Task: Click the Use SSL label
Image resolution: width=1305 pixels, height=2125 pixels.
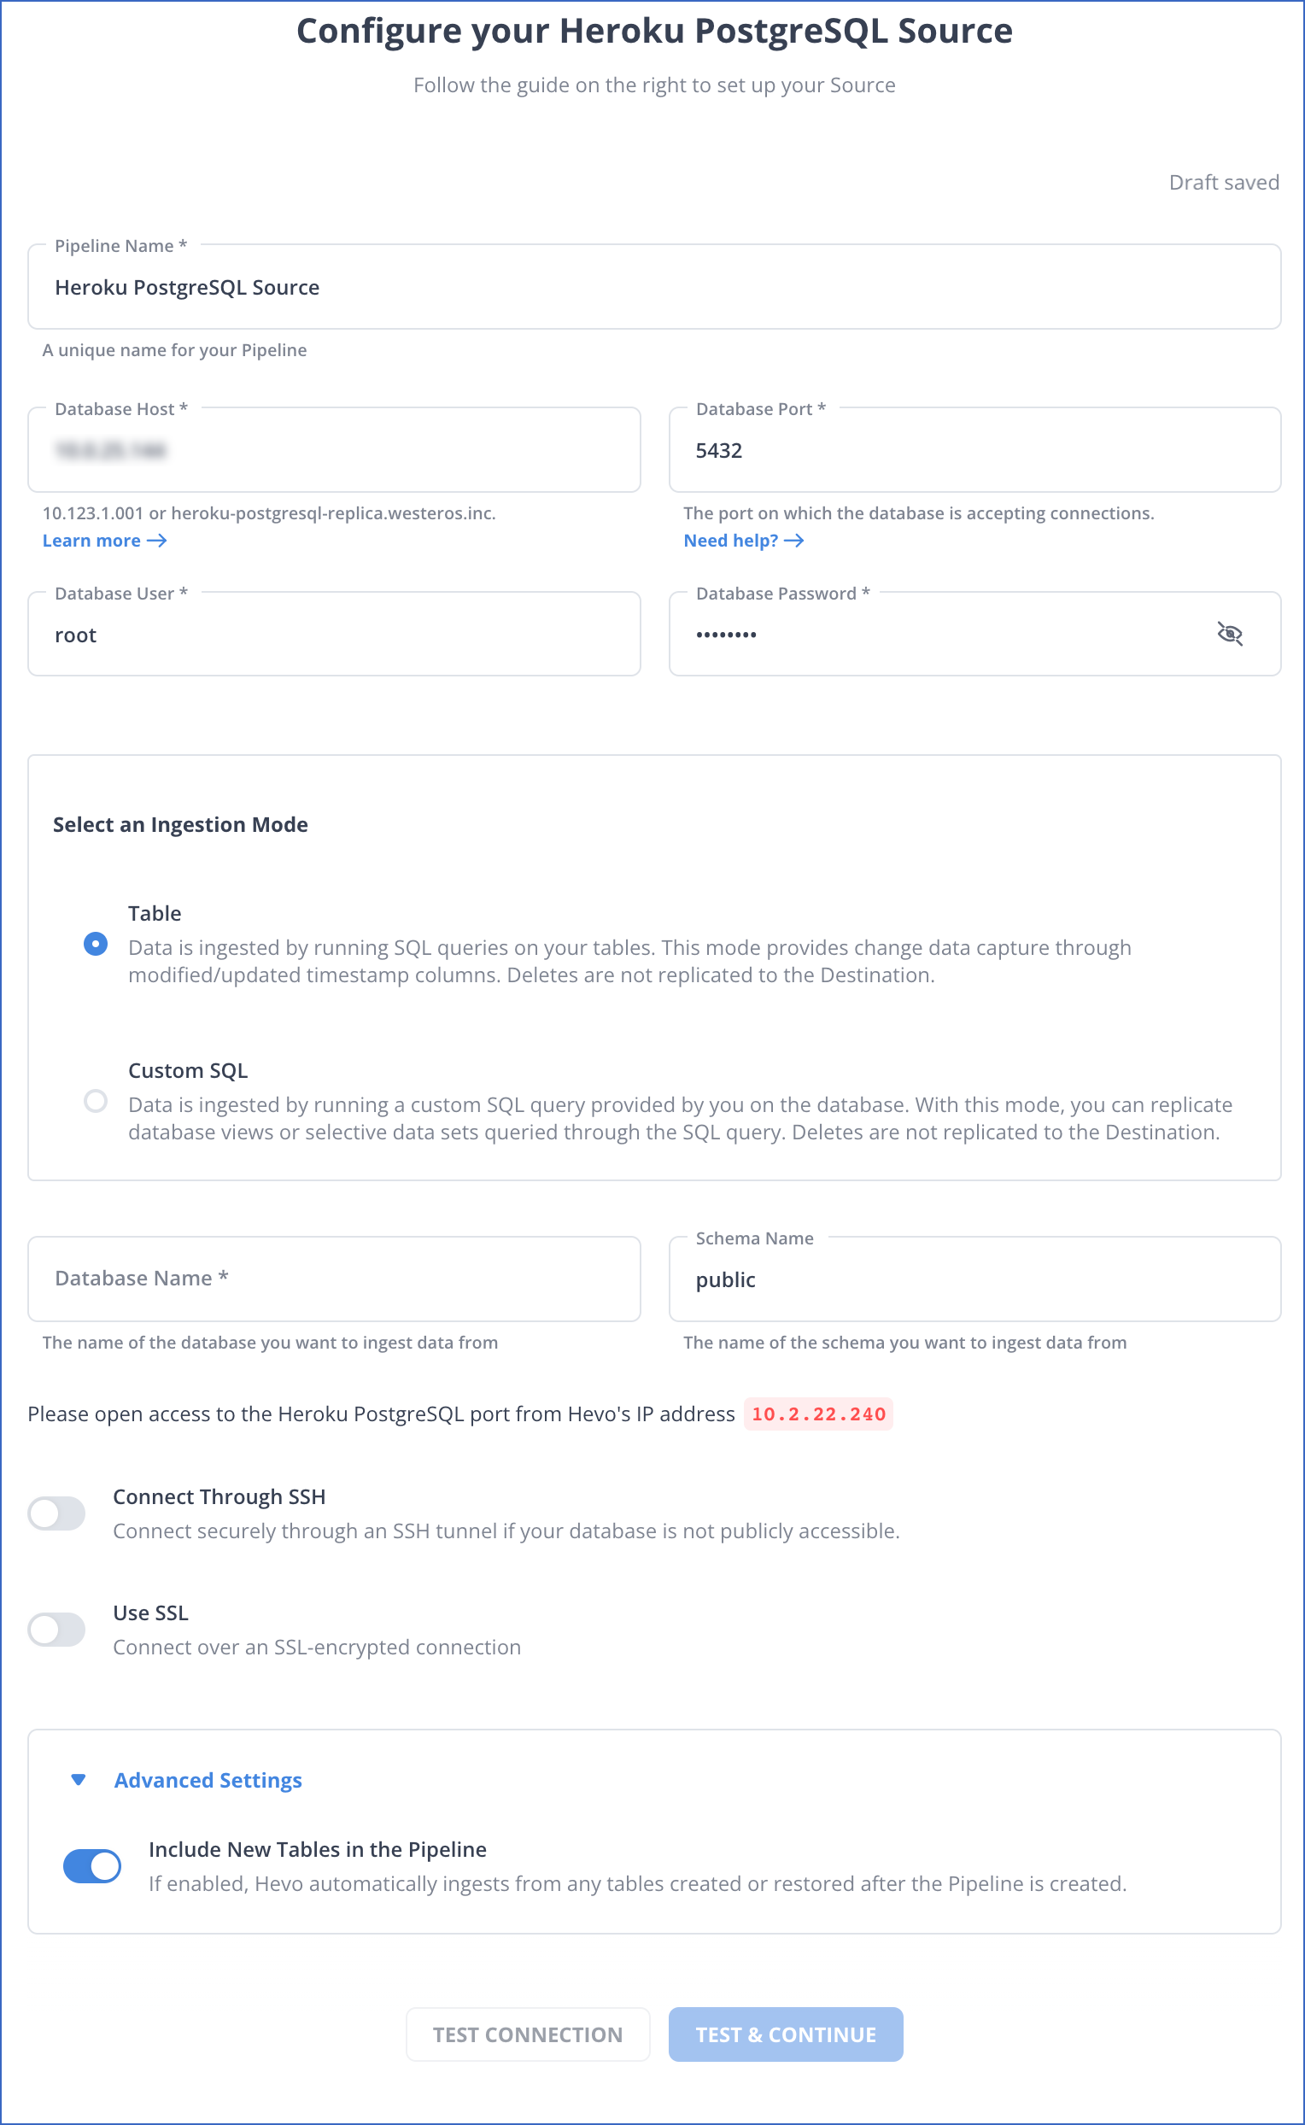Action: pos(151,1613)
